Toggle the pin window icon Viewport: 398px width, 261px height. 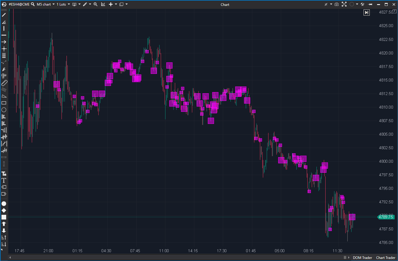tap(370, 4)
